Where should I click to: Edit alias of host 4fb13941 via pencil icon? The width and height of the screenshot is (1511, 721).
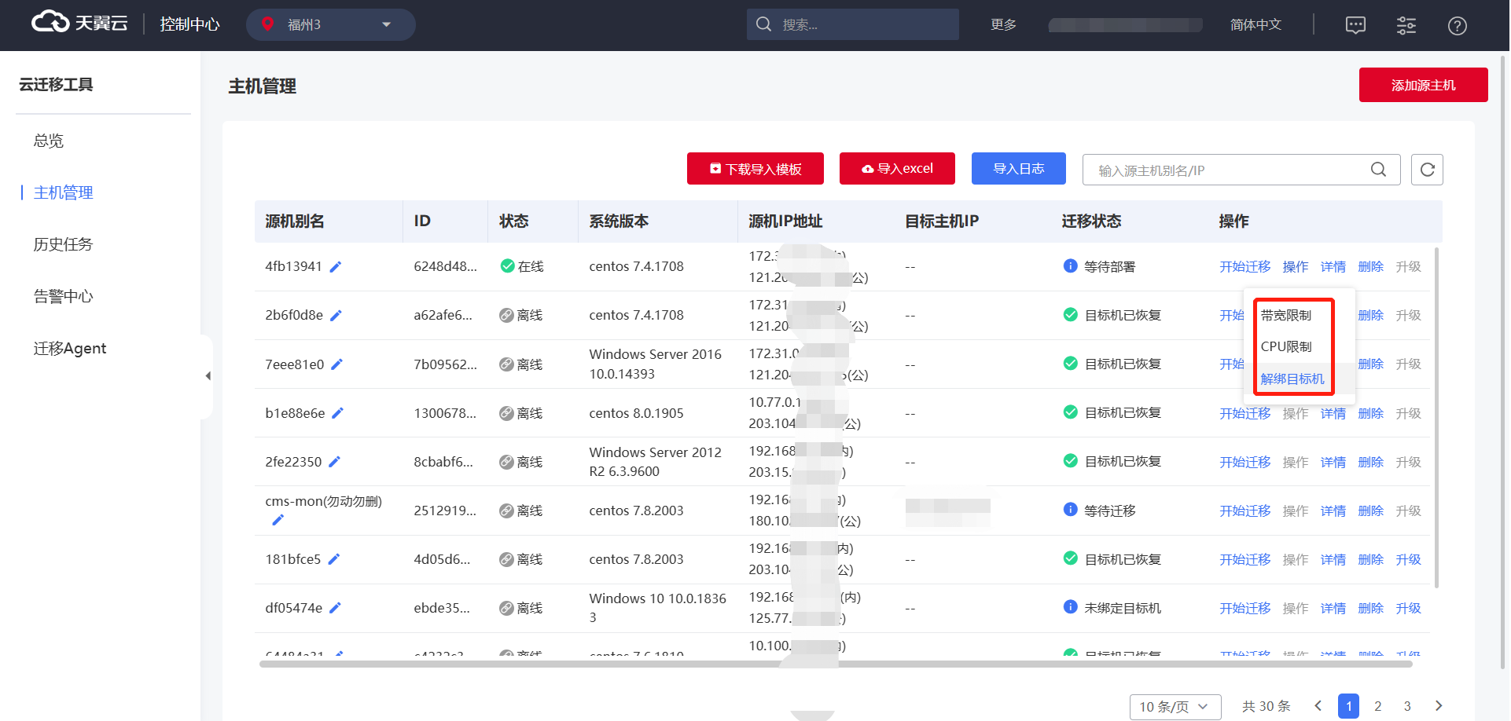tap(336, 267)
